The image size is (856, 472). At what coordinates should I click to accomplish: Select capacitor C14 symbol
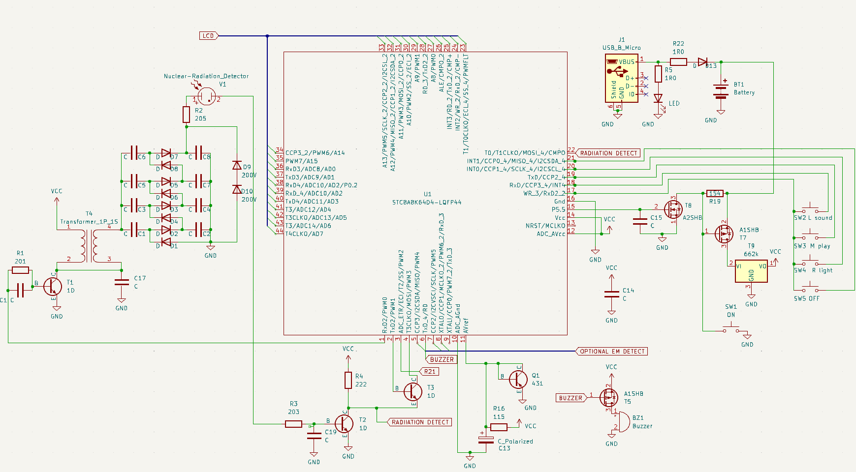(611, 294)
